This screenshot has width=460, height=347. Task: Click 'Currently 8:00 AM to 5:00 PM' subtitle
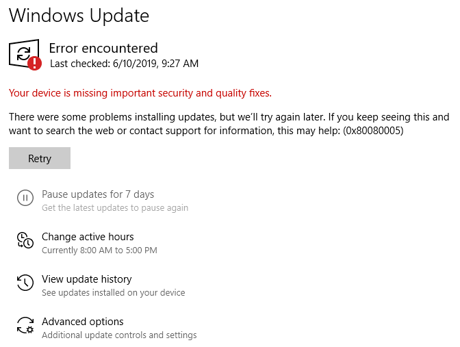(x=99, y=250)
